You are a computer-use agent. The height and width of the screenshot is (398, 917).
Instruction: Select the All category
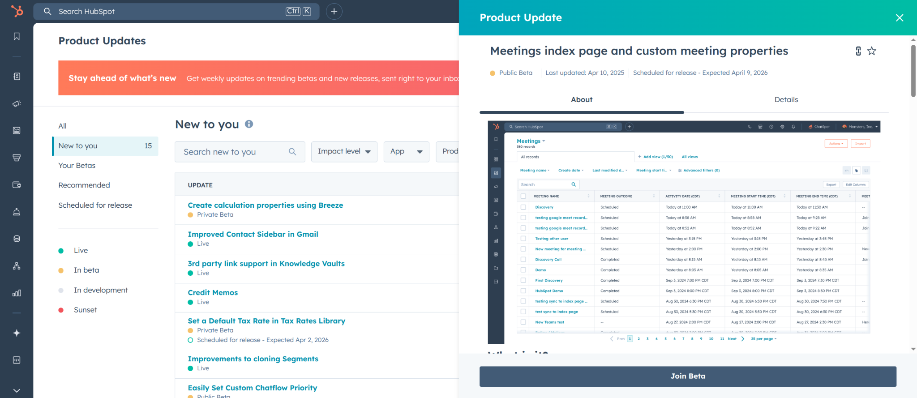click(x=62, y=126)
